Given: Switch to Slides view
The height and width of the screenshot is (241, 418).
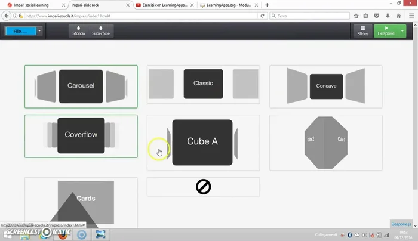Looking at the screenshot, I should (362, 31).
